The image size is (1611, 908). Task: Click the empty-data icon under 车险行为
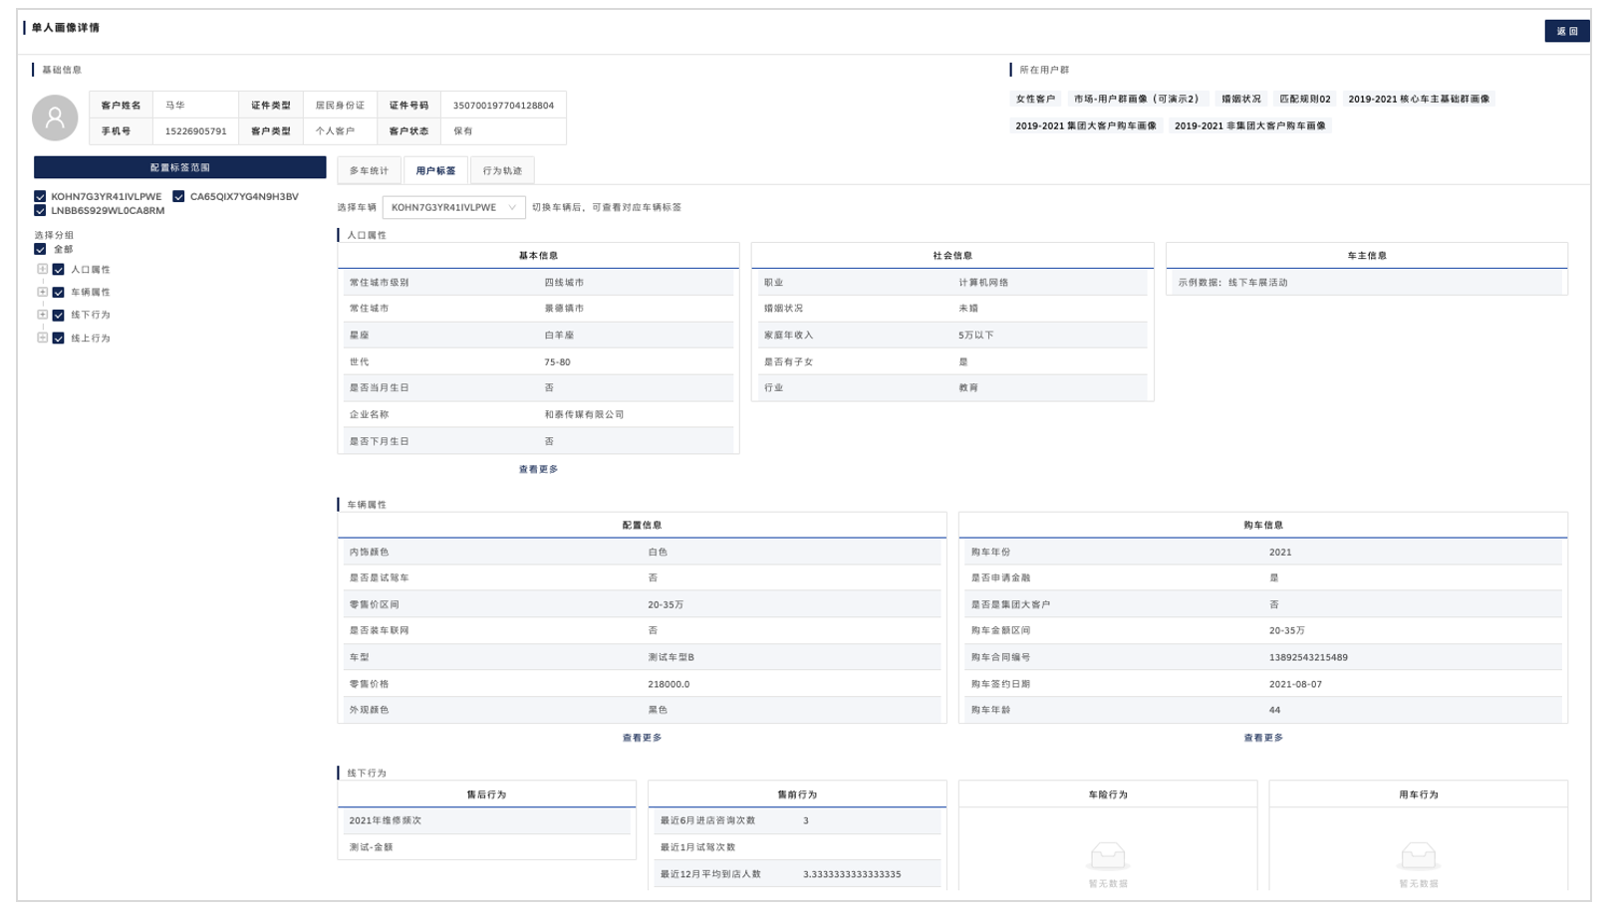tap(1107, 855)
